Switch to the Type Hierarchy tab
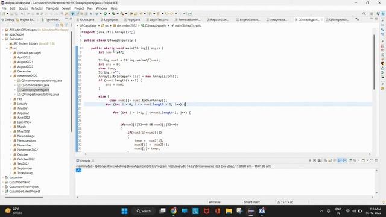 click(x=51, y=20)
